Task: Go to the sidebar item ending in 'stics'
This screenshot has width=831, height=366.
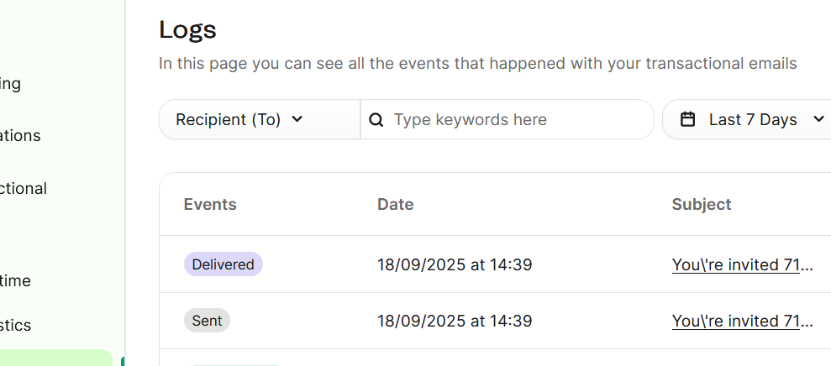Action: tap(16, 325)
